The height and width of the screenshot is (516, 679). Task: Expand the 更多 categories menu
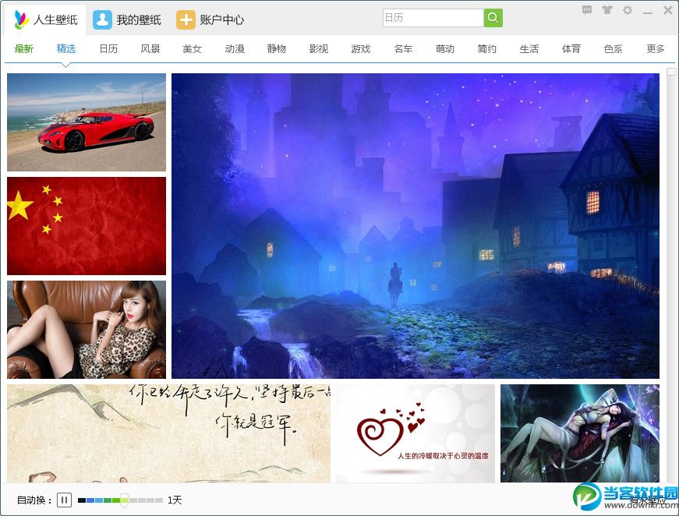coord(656,49)
